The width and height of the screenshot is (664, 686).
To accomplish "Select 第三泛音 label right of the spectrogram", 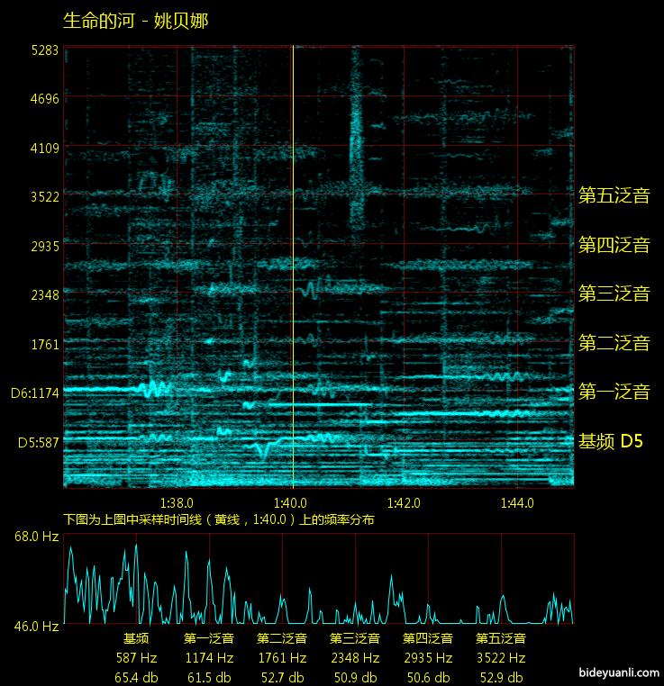I will [614, 293].
